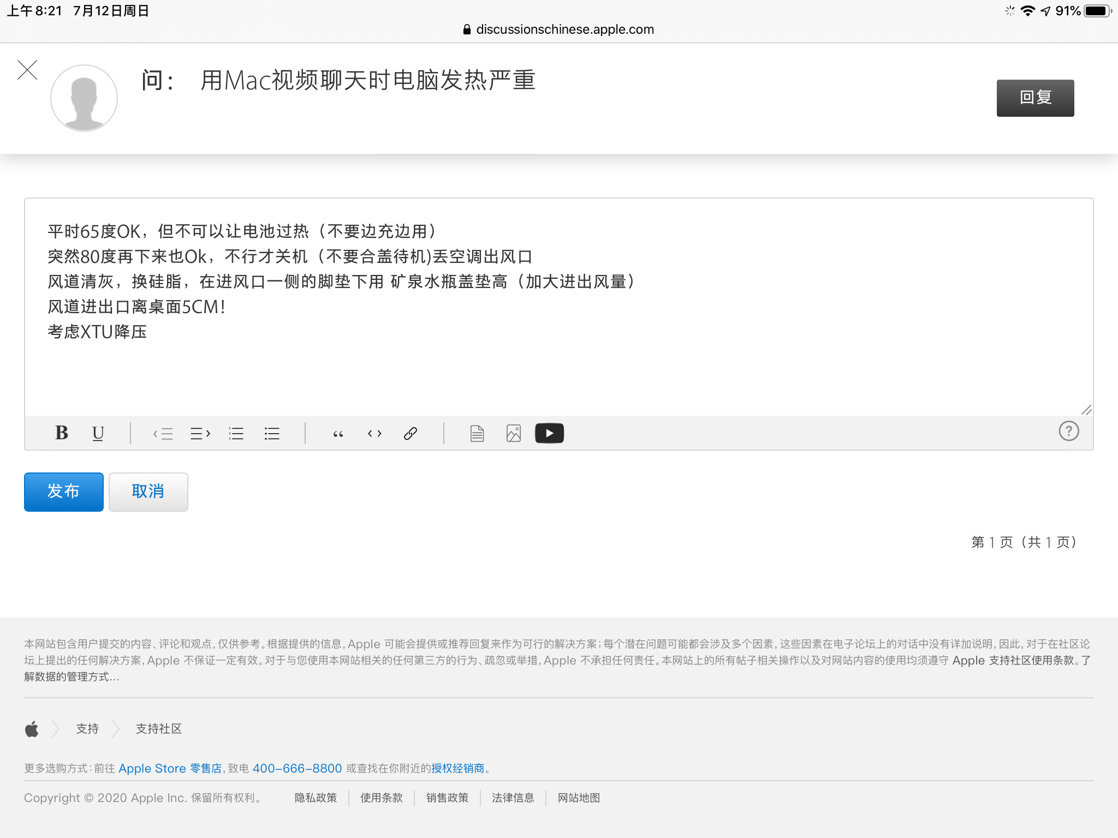Viewport: 1118px width, 838px height.
Task: Insert a bulleted list
Action: click(272, 434)
